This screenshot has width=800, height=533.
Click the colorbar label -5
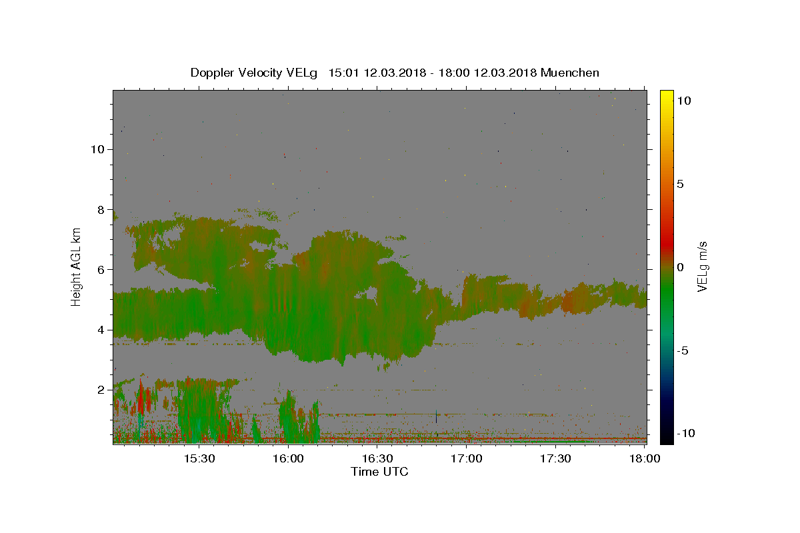683,350
